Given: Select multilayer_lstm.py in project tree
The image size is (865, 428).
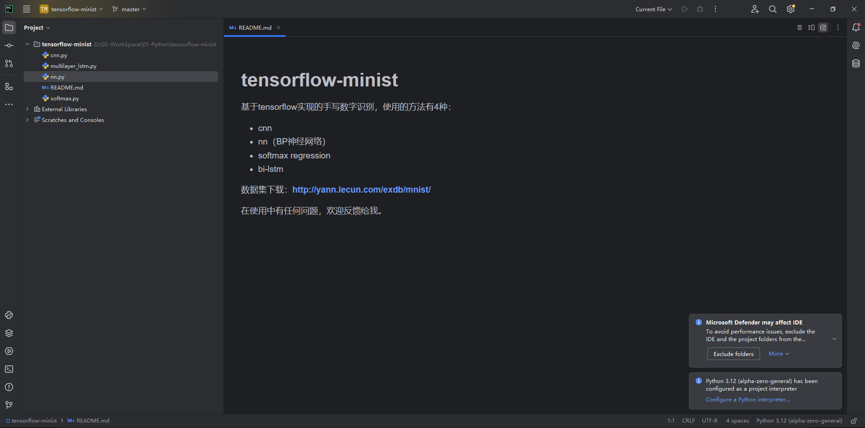Looking at the screenshot, I should click(121, 66).
